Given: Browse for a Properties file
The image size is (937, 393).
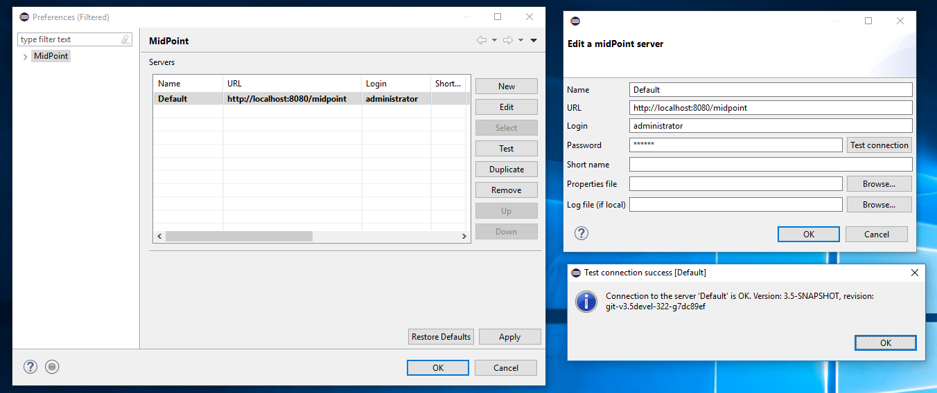Looking at the screenshot, I should pyautogui.click(x=878, y=184).
